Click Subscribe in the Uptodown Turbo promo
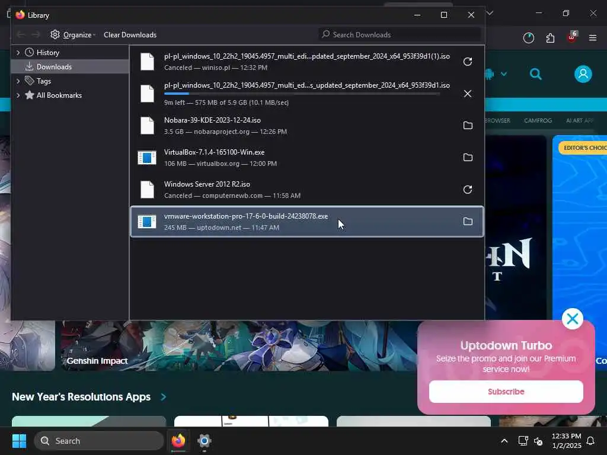The width and height of the screenshot is (607, 455). 506,392
